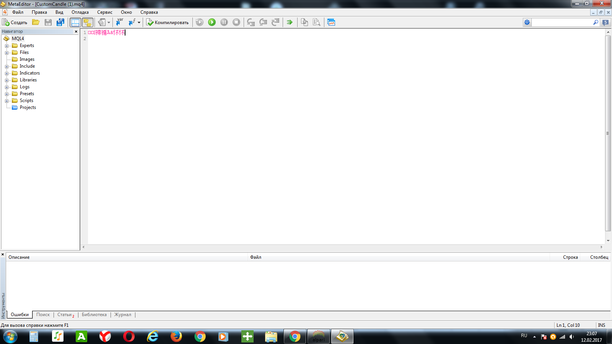Click the Создать new file button

(x=15, y=22)
